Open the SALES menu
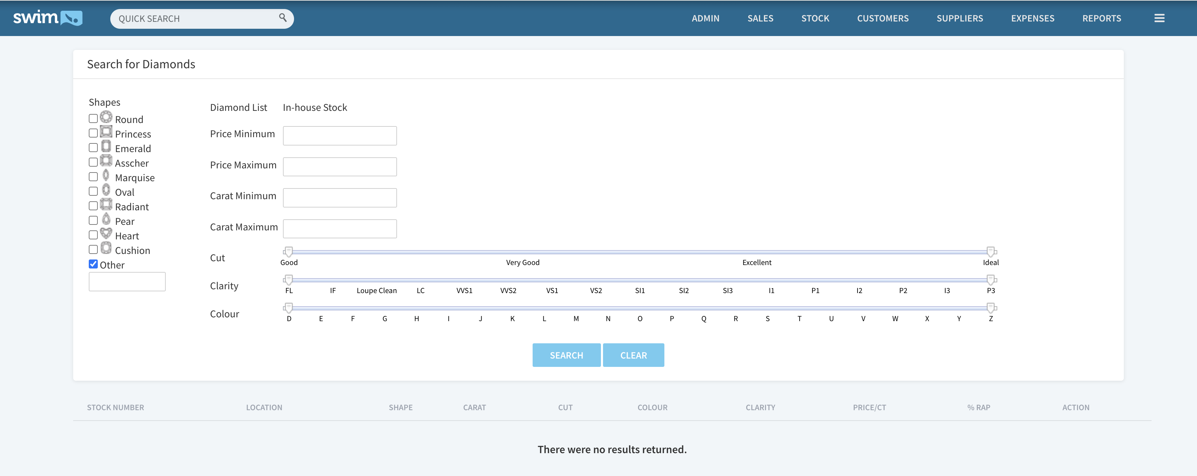 pos(760,19)
